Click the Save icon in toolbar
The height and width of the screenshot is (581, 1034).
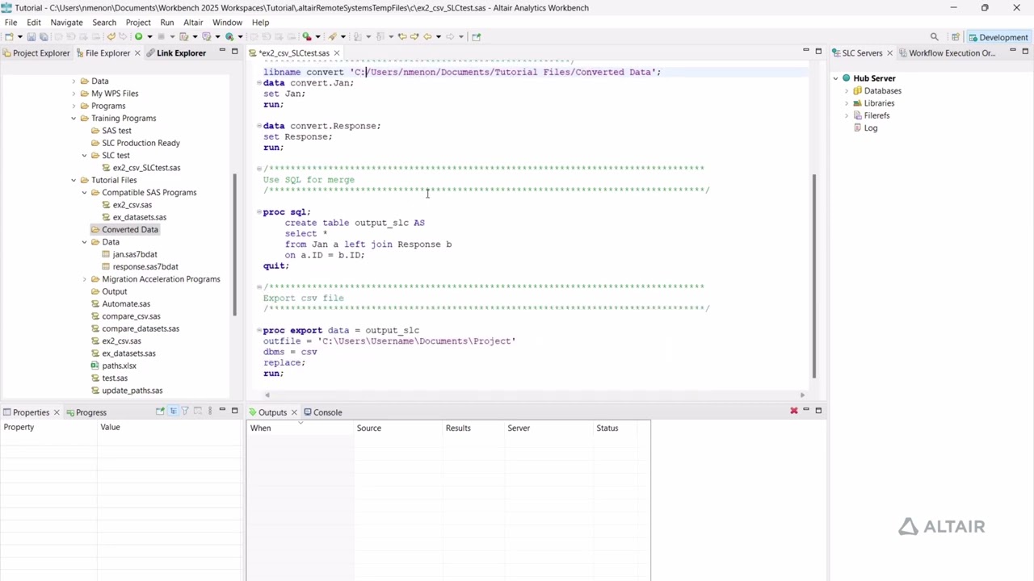[x=32, y=36]
